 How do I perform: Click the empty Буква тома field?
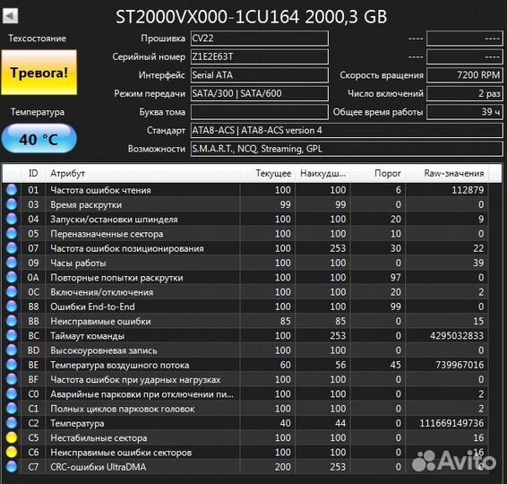click(x=260, y=112)
